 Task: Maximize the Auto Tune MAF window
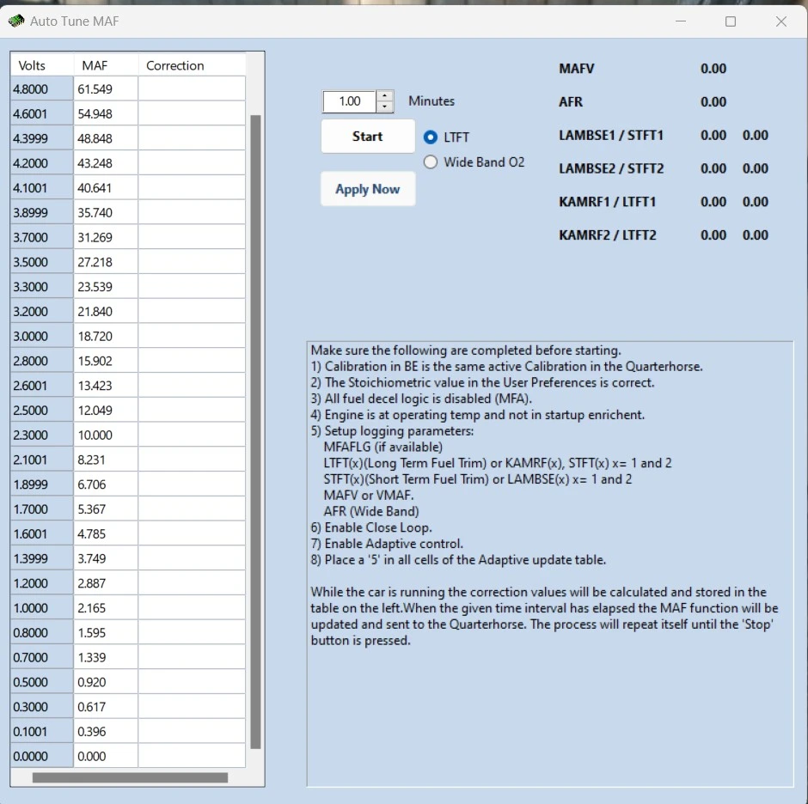coord(730,21)
